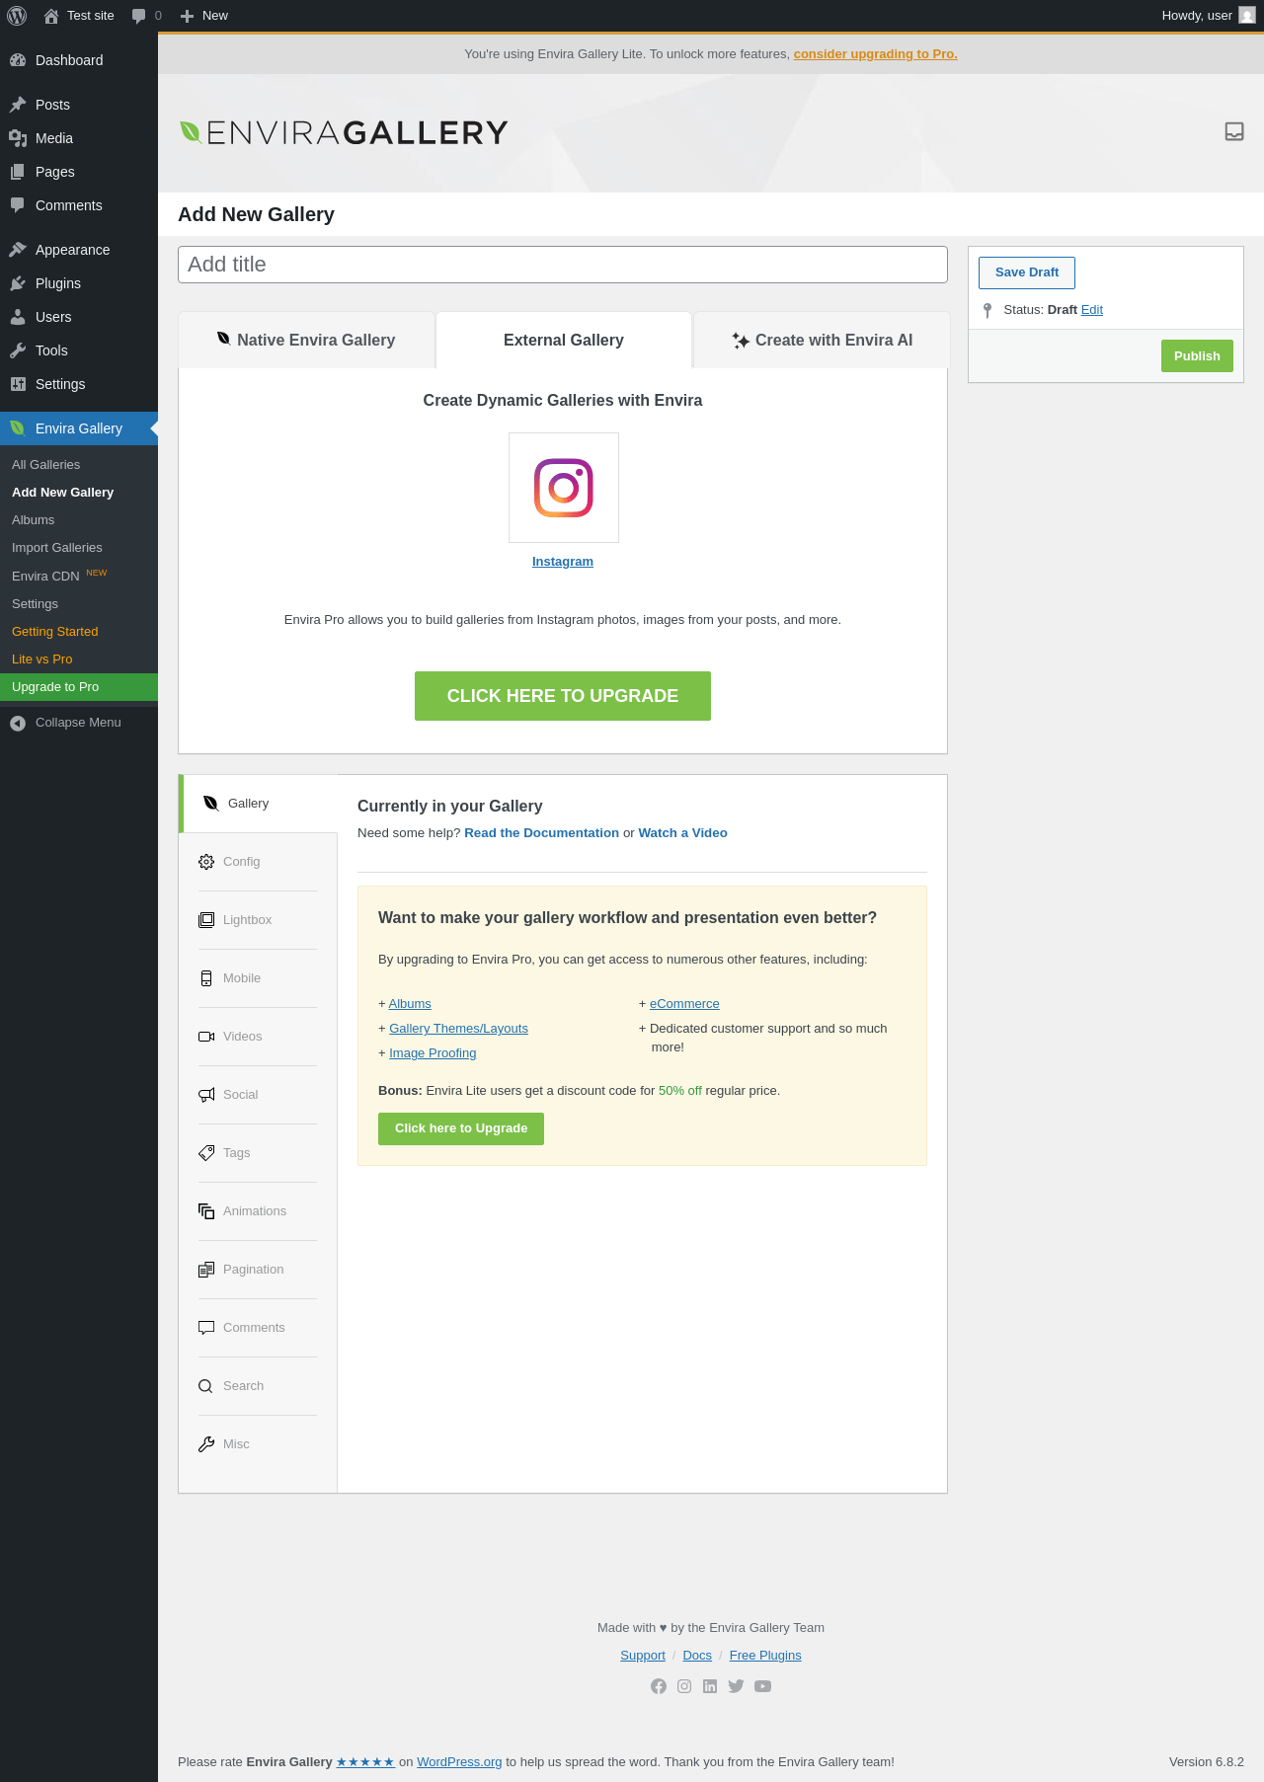Select the Gallery settings tab
This screenshot has height=1782, width=1264.
click(x=259, y=804)
